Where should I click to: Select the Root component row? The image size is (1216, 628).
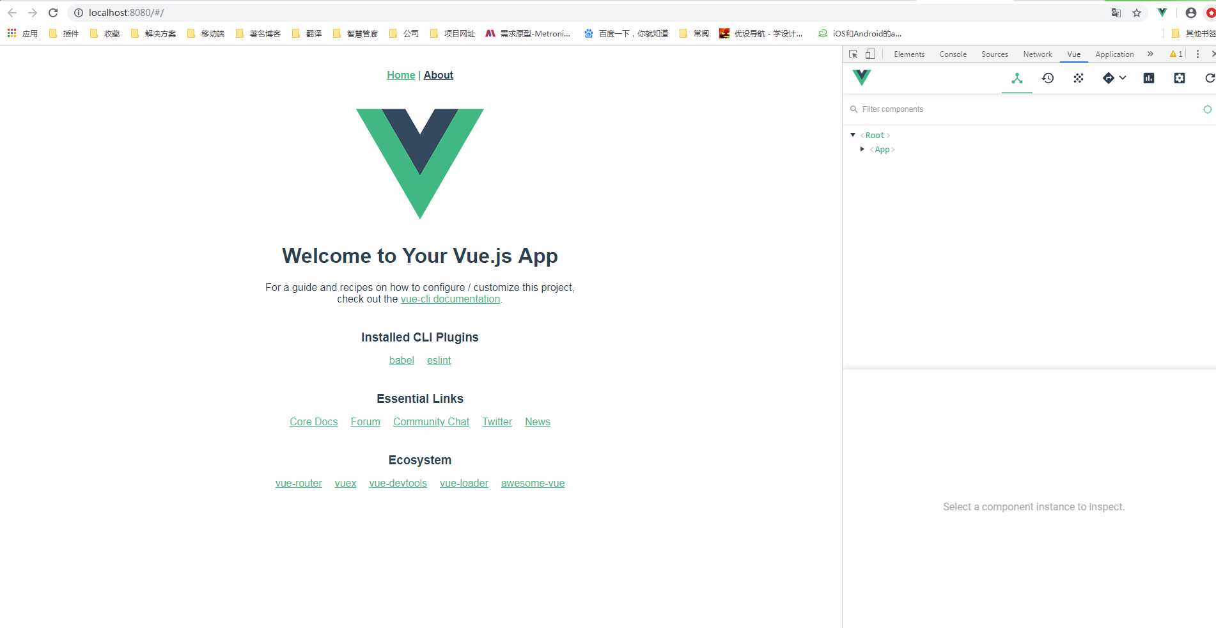click(1029, 135)
